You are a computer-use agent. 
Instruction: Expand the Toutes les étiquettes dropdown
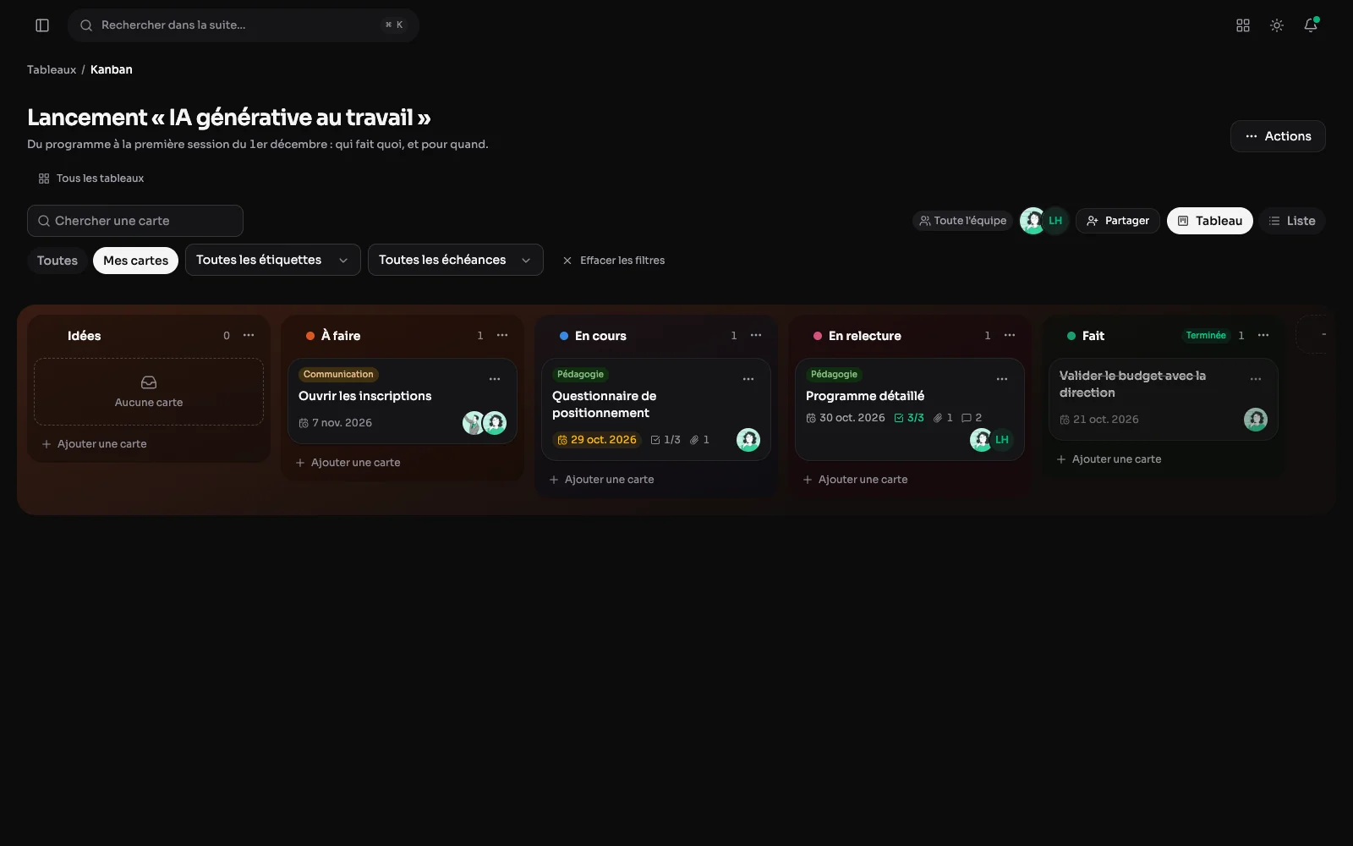273,260
